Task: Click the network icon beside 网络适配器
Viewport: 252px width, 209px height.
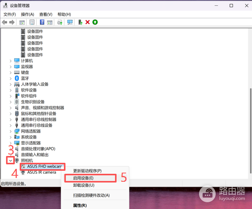Action: coord(17,131)
